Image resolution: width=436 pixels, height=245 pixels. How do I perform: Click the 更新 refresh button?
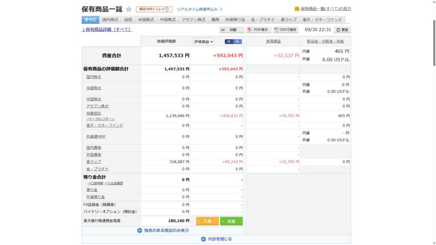tap(342, 30)
